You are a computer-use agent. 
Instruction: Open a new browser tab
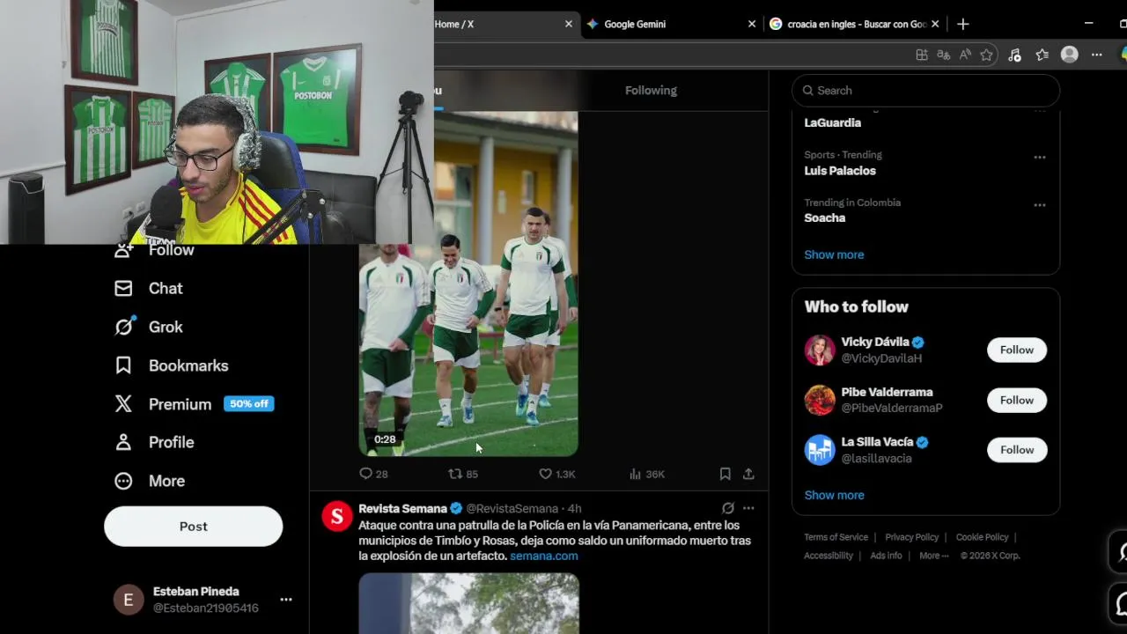coord(962,24)
